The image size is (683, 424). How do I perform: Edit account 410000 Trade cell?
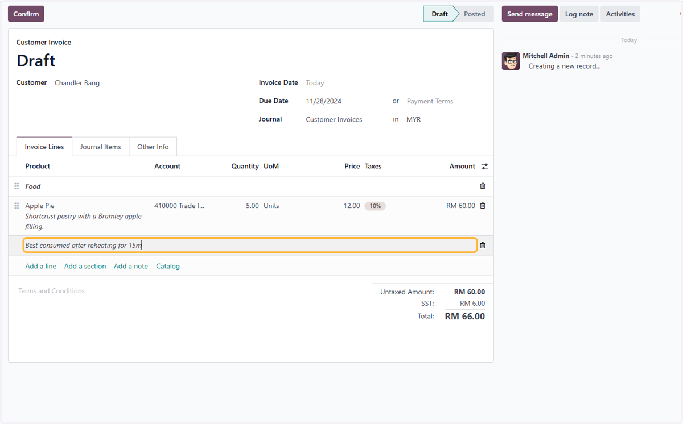[x=179, y=206]
